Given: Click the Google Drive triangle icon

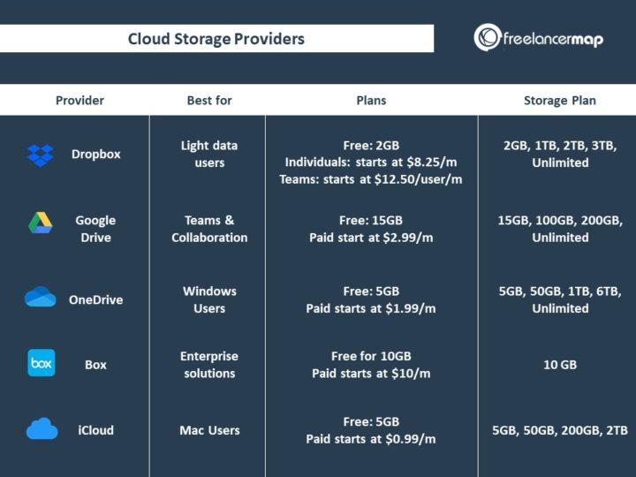Looking at the screenshot, I should 41,223.
